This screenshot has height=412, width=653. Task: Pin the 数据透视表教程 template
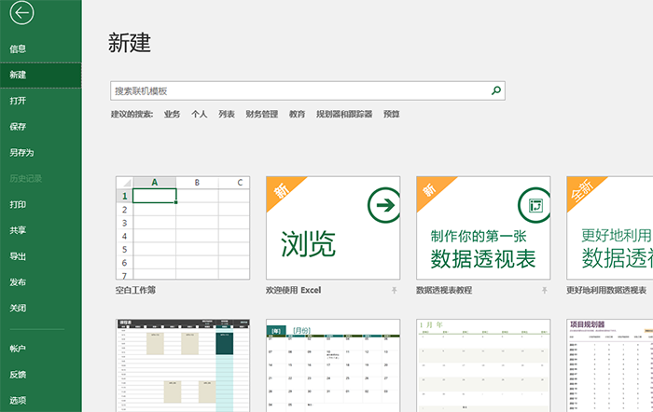[x=545, y=291]
